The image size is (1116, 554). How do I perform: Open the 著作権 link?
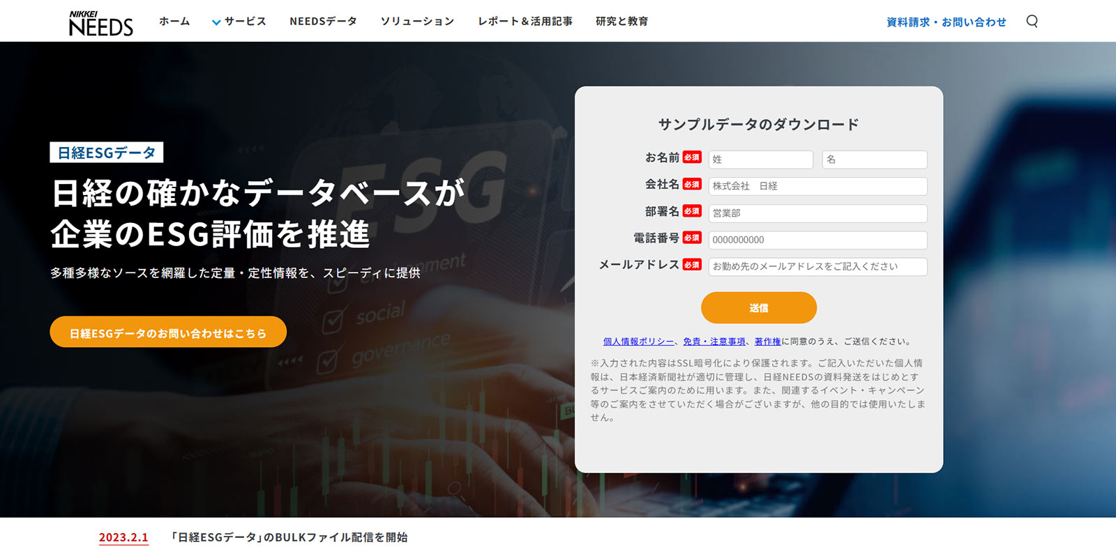tap(767, 341)
